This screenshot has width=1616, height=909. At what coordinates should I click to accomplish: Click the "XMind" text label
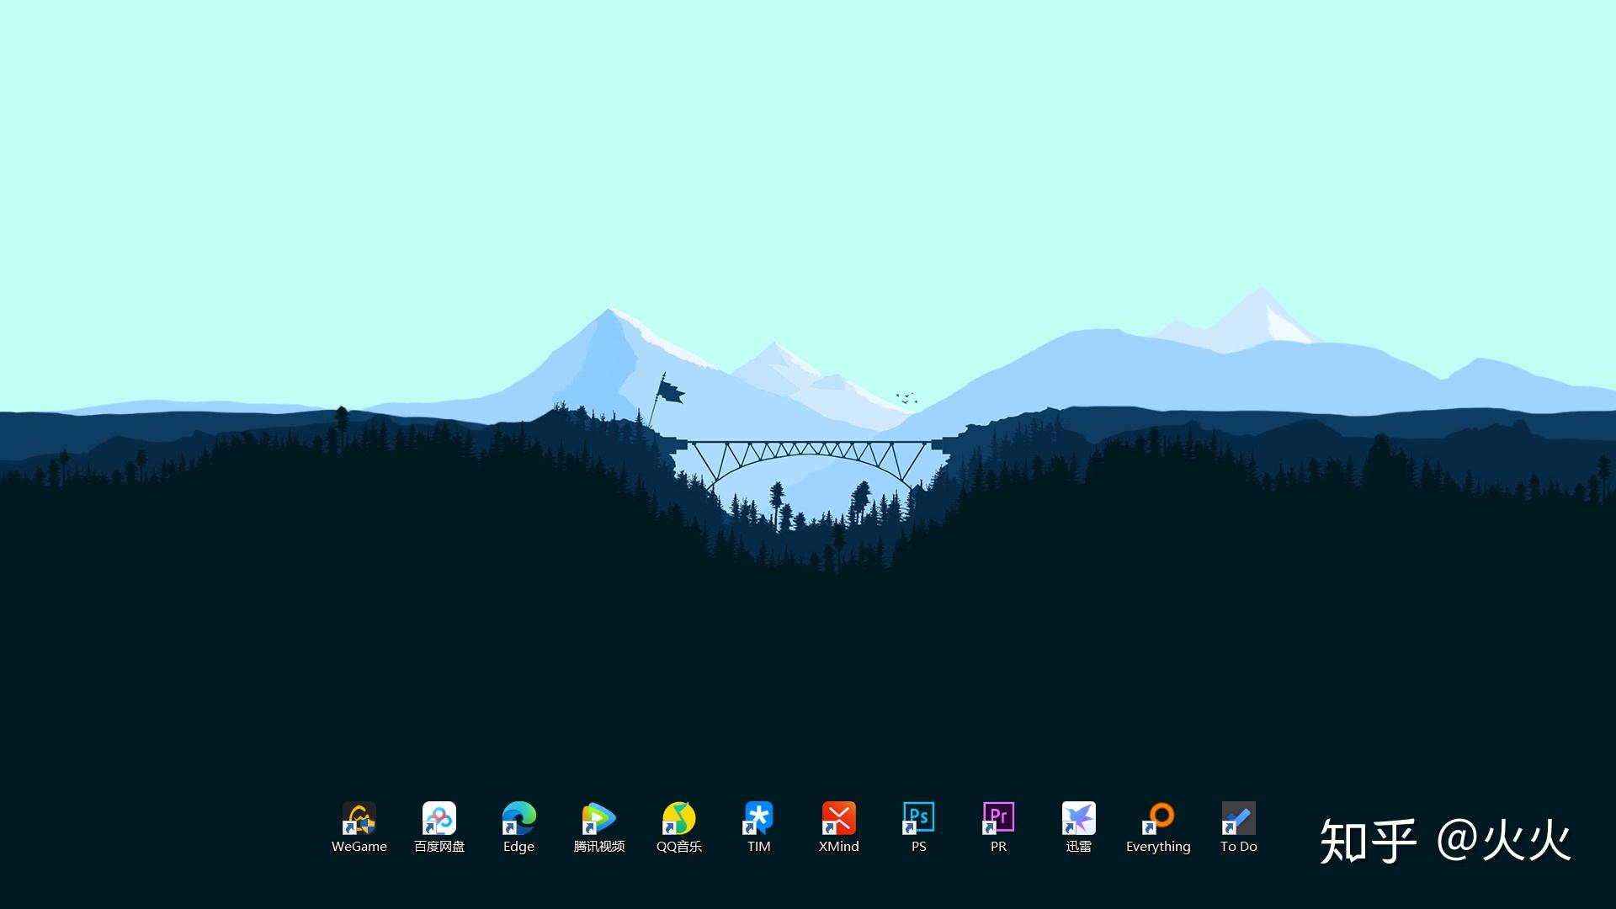838,847
